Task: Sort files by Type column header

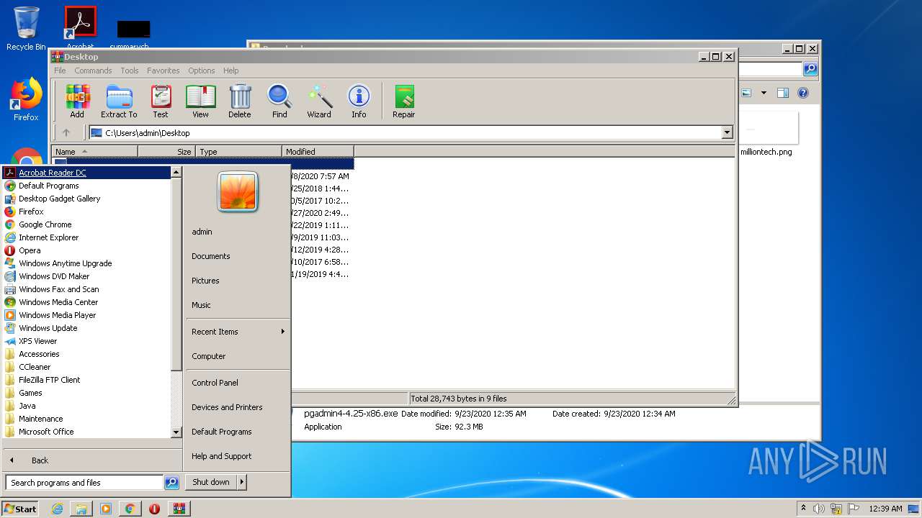Action: (x=238, y=152)
